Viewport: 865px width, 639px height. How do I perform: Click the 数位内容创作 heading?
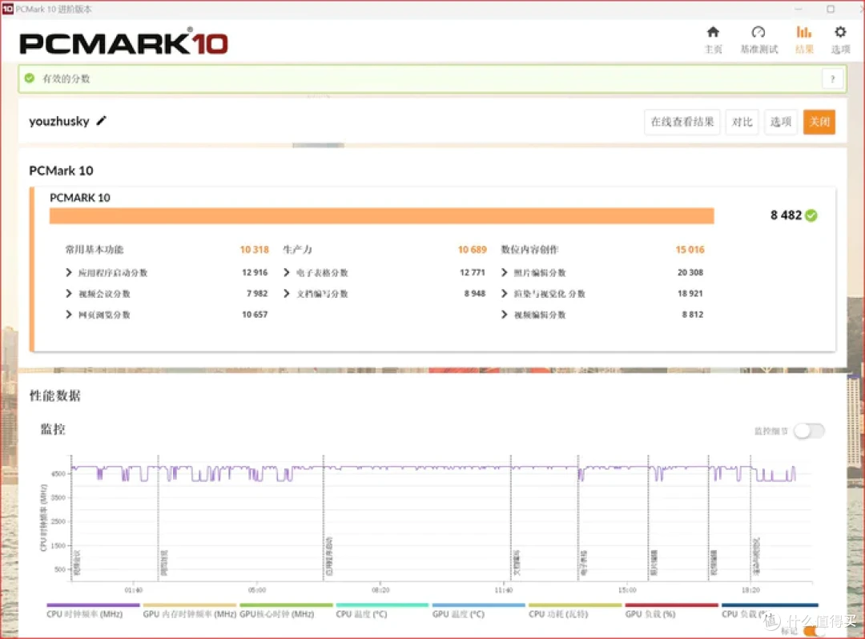(529, 250)
